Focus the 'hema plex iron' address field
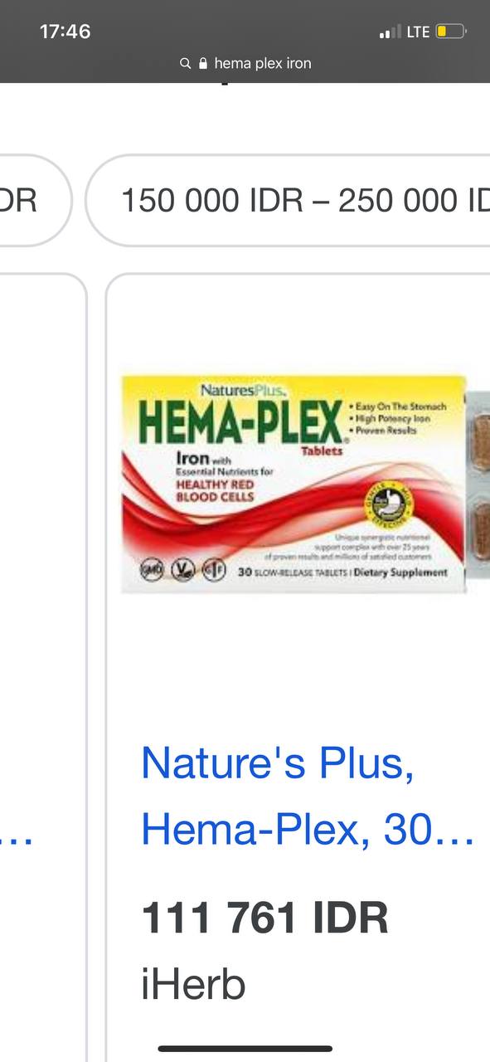 245,63
